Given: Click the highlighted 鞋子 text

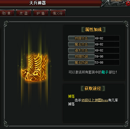Looking at the screenshot, I should click(x=105, y=72).
